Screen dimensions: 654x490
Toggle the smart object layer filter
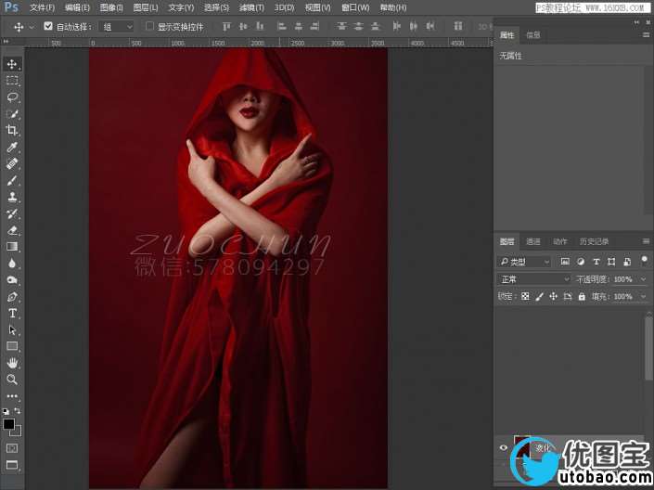[627, 262]
